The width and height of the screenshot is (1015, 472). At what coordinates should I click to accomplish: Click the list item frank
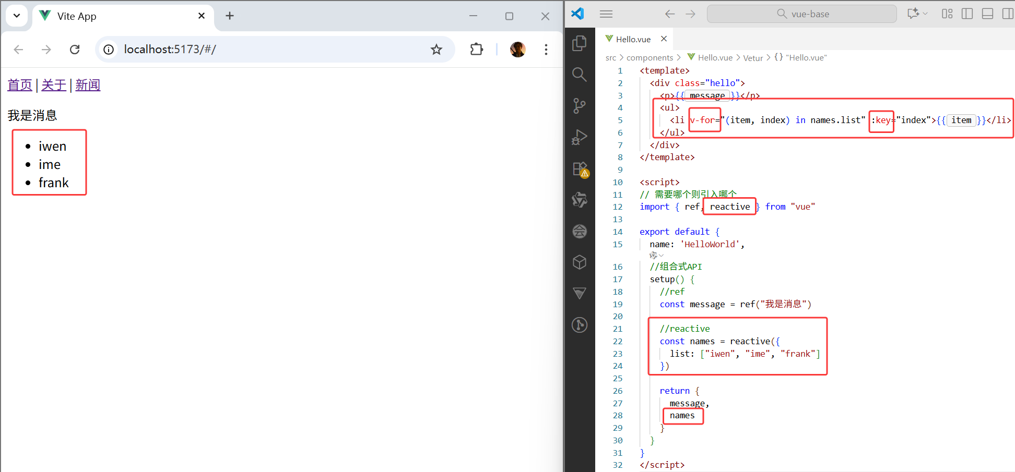click(x=53, y=183)
